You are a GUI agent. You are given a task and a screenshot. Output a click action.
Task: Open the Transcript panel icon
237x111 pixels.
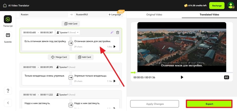click(x=8, y=19)
